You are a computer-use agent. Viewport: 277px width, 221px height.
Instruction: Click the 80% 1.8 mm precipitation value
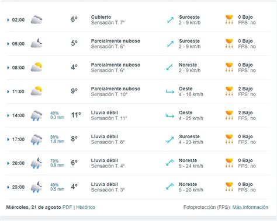pos(57,139)
